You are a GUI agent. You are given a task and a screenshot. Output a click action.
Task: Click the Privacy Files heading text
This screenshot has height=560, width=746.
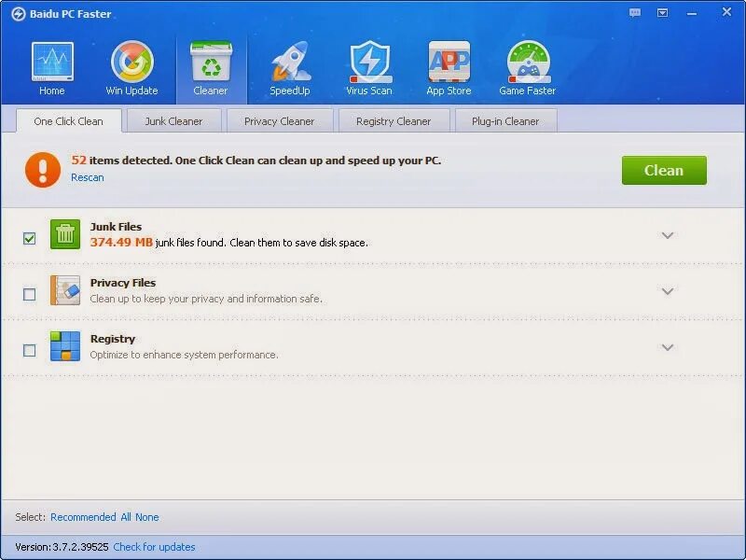[123, 283]
